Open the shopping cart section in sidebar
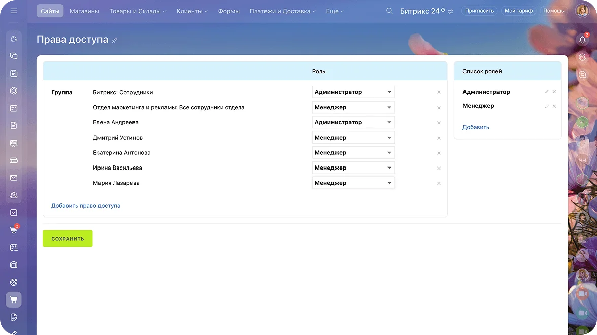 pyautogui.click(x=14, y=300)
